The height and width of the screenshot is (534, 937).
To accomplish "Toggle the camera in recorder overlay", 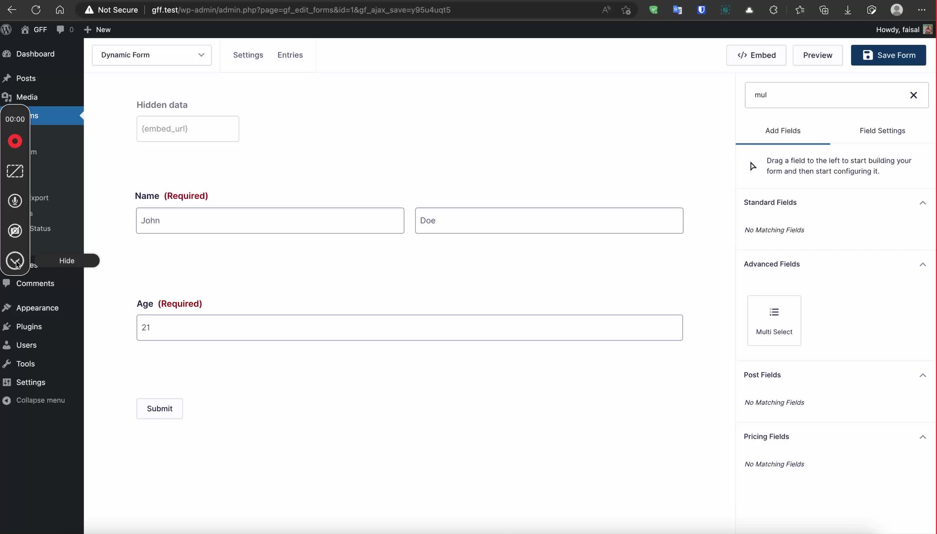I will point(15,231).
